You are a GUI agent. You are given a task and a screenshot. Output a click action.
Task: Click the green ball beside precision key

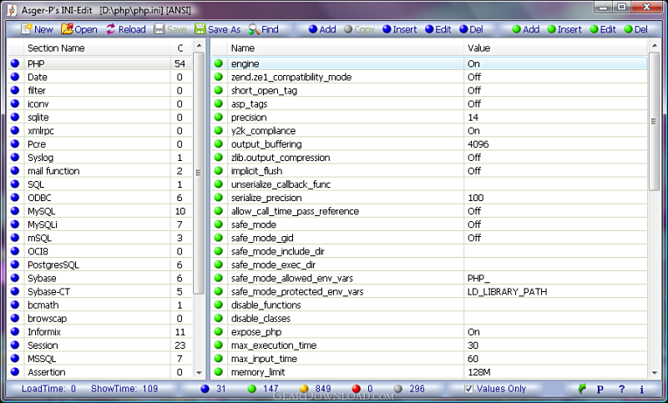(x=219, y=117)
